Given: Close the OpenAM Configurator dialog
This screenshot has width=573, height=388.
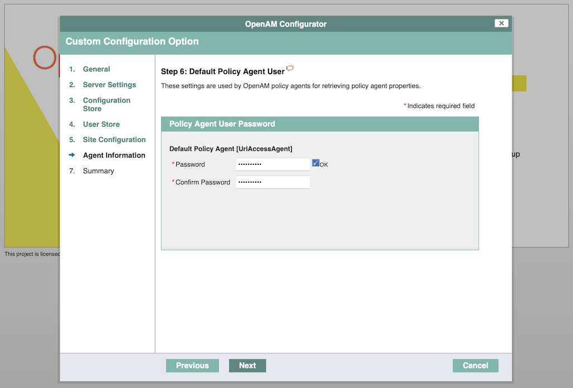Looking at the screenshot, I should click(502, 23).
